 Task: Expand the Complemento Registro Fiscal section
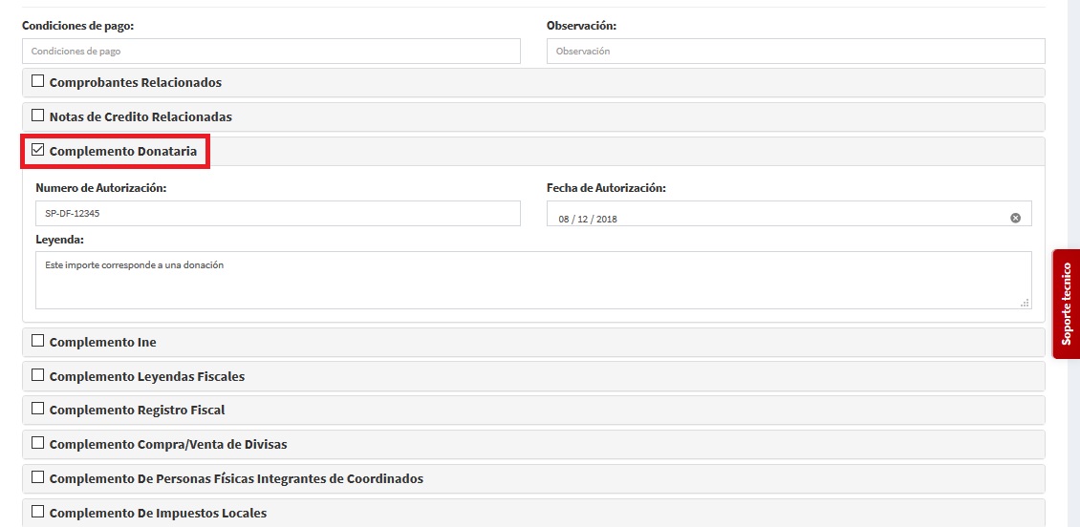(38, 410)
